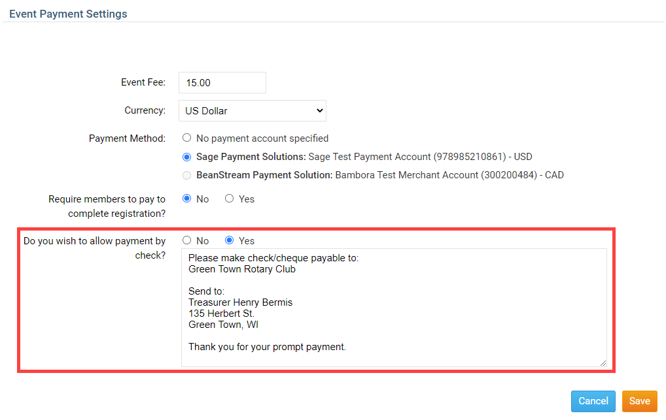Screen dimensions: 666x420
Task: Click the 'Event Fee:' label
Action: [x=143, y=82]
